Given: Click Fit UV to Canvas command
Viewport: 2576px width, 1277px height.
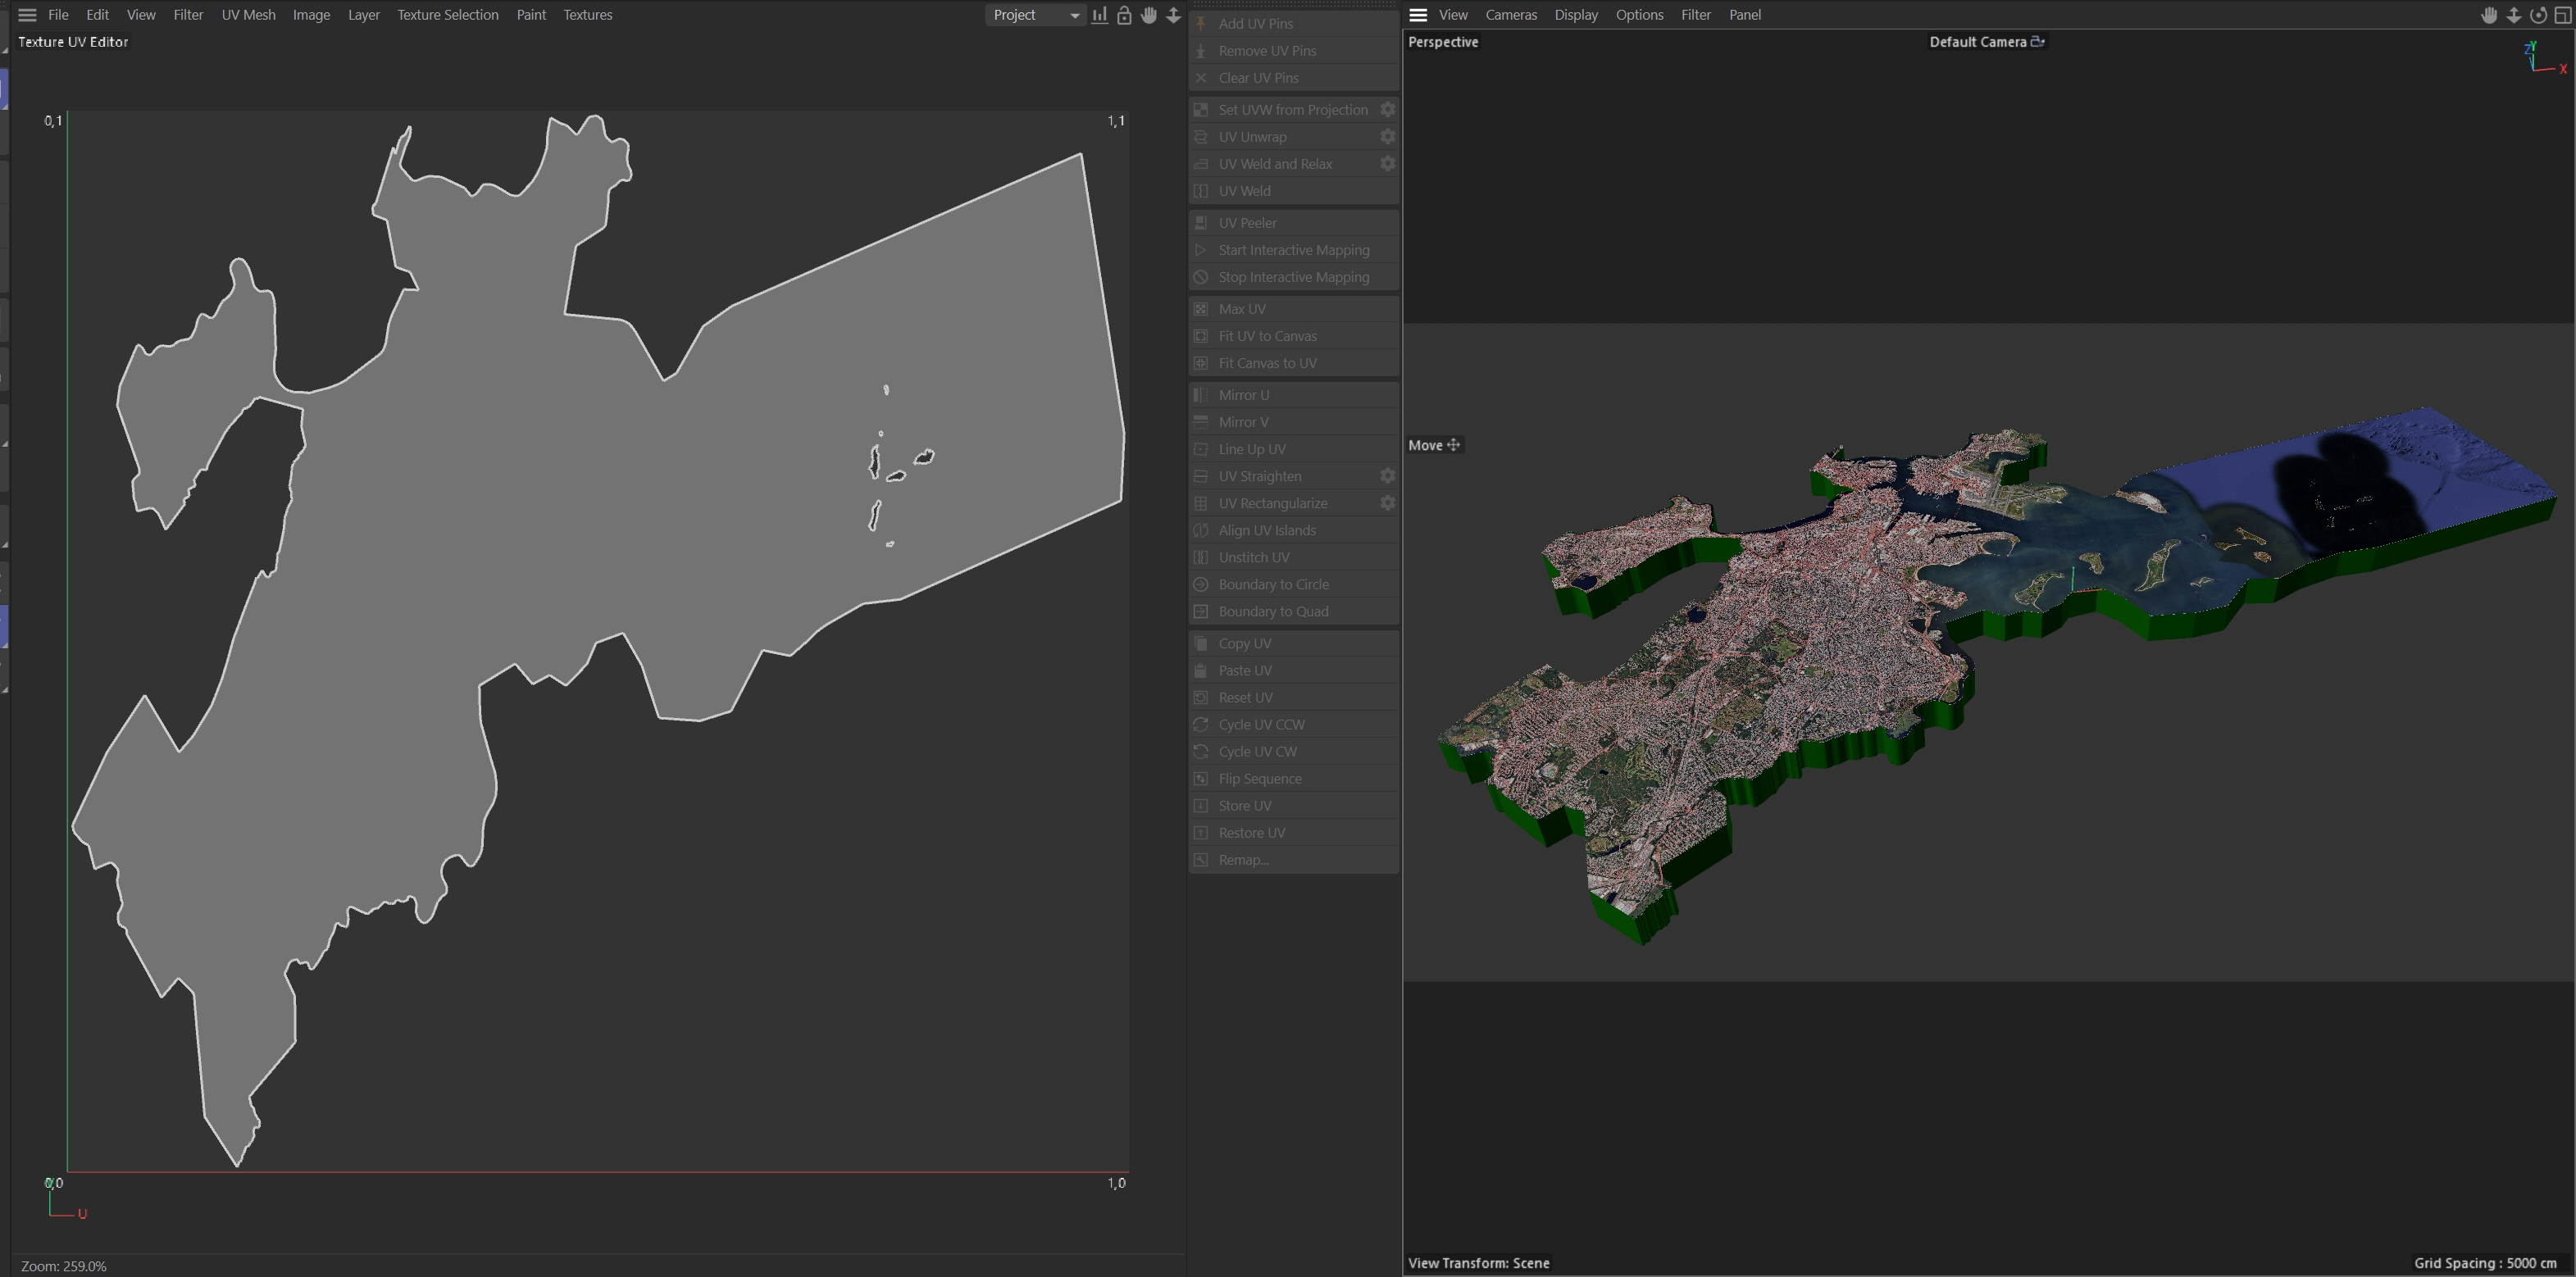Looking at the screenshot, I should tap(1267, 336).
